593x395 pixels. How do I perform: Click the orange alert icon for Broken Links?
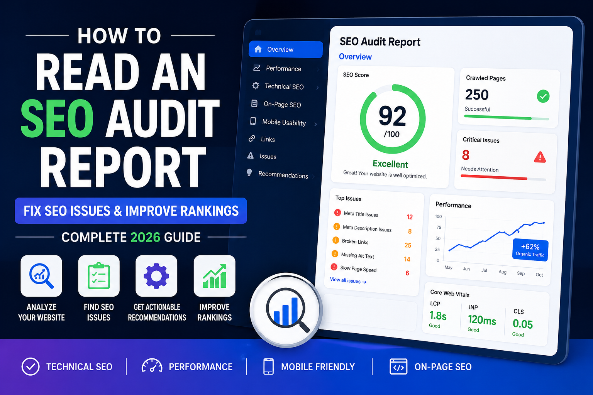click(x=336, y=240)
